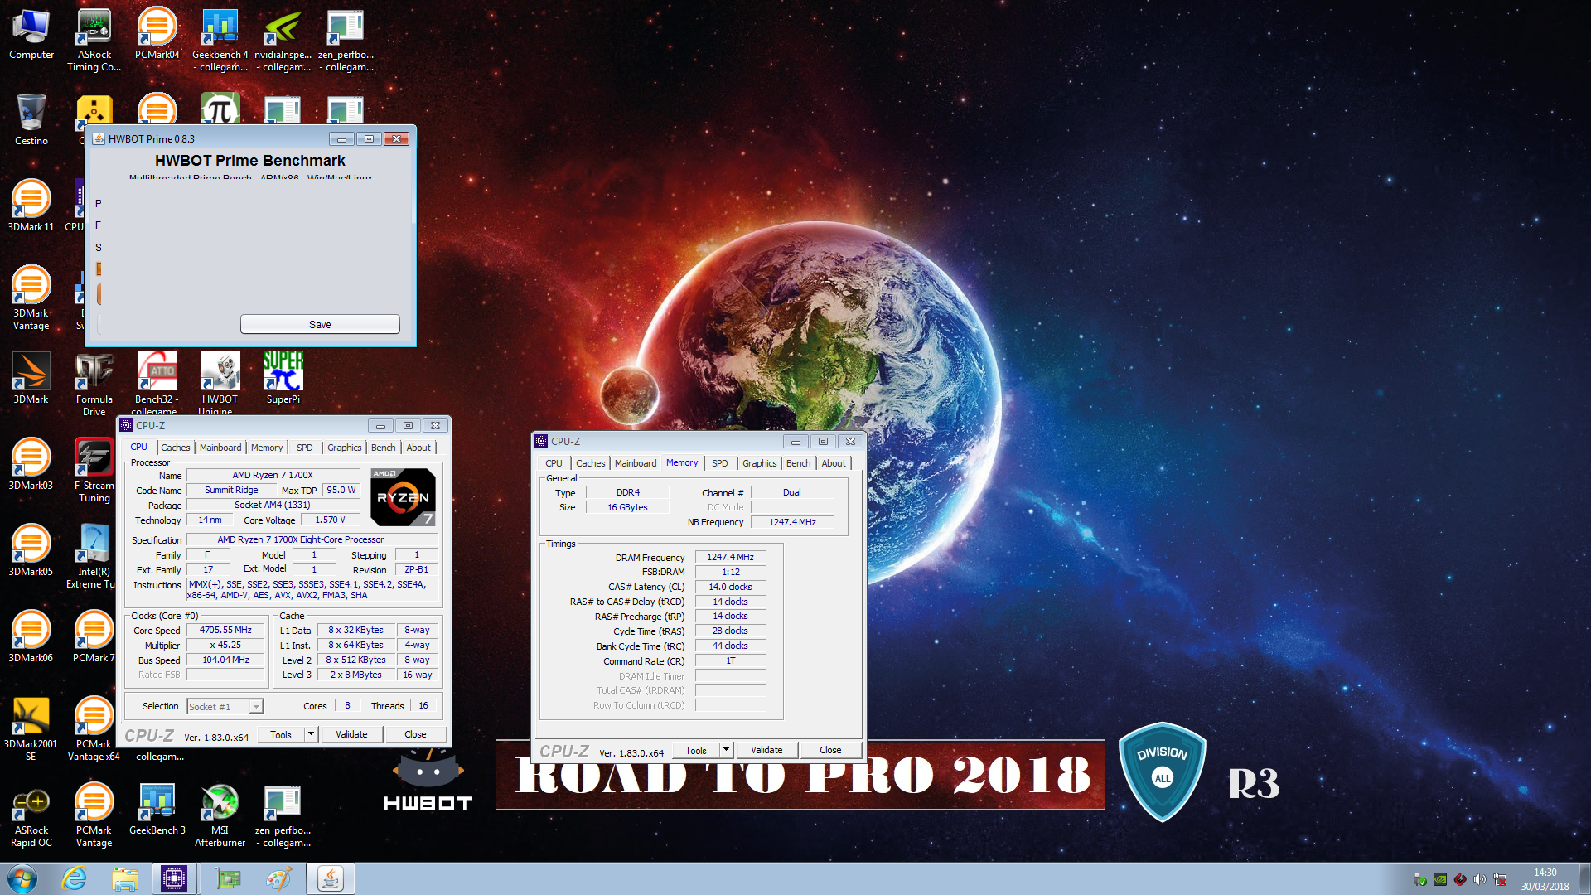The width and height of the screenshot is (1591, 895).
Task: Click Validate in Memory CPU-Z window
Action: pyautogui.click(x=766, y=750)
